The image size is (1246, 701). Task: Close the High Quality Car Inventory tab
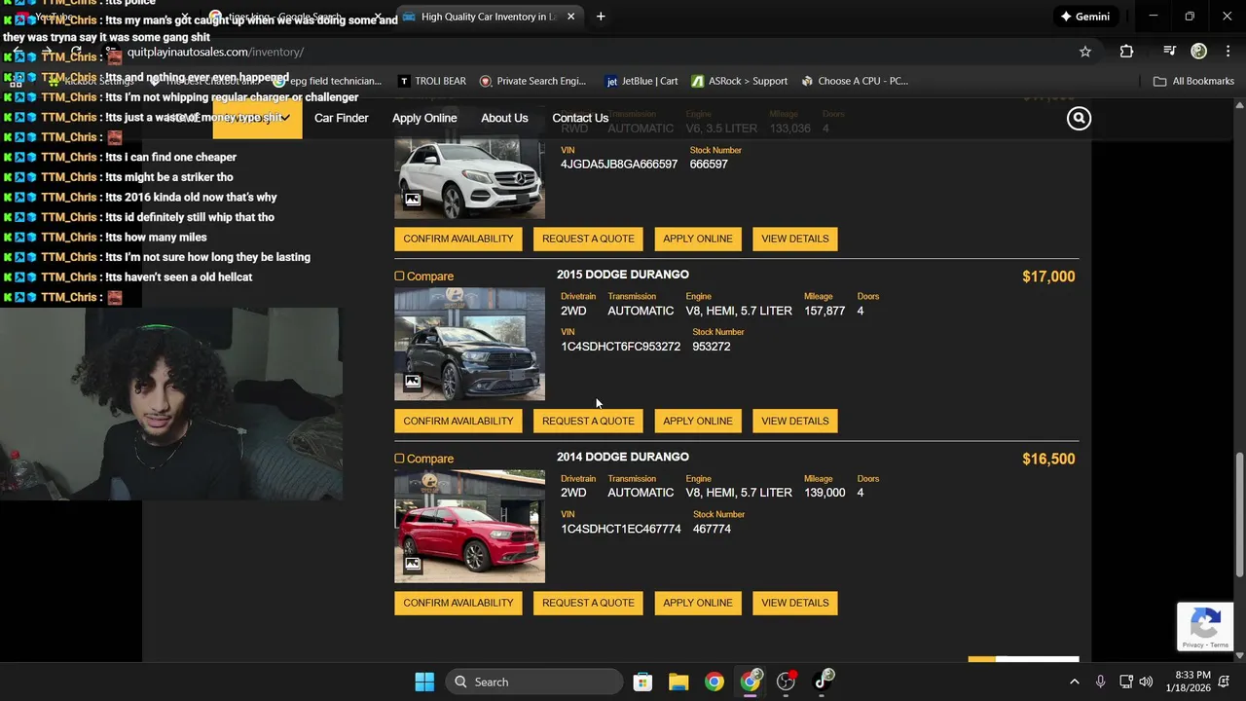click(570, 17)
